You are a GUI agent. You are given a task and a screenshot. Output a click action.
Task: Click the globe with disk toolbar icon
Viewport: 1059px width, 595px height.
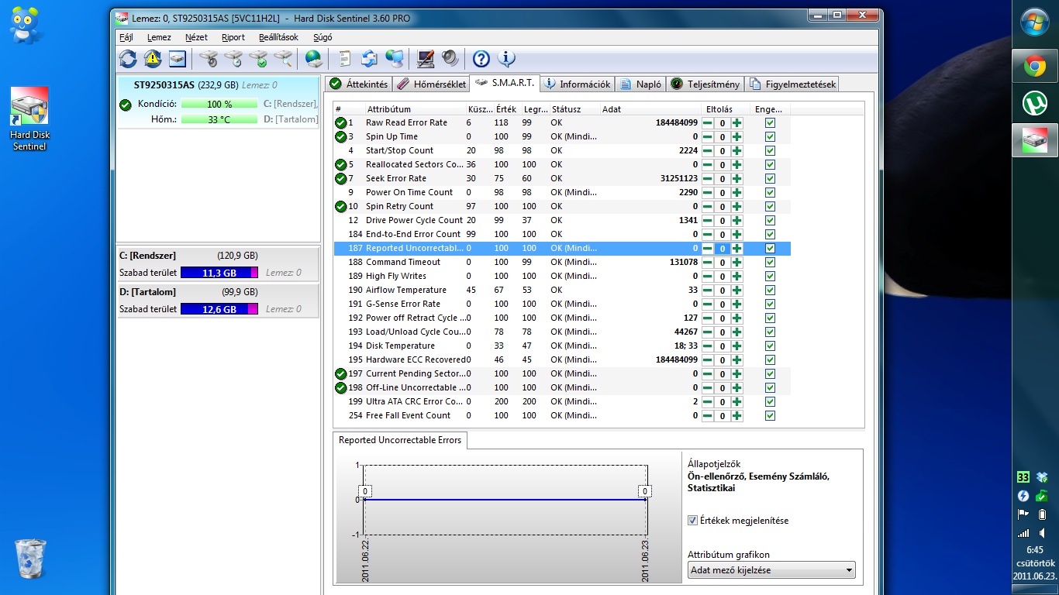[313, 59]
